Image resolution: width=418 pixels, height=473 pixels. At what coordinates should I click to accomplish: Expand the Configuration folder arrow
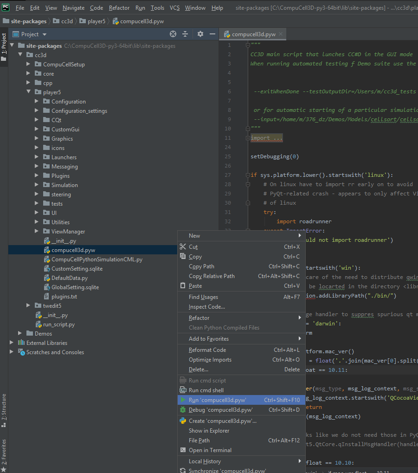pyautogui.click(x=37, y=101)
